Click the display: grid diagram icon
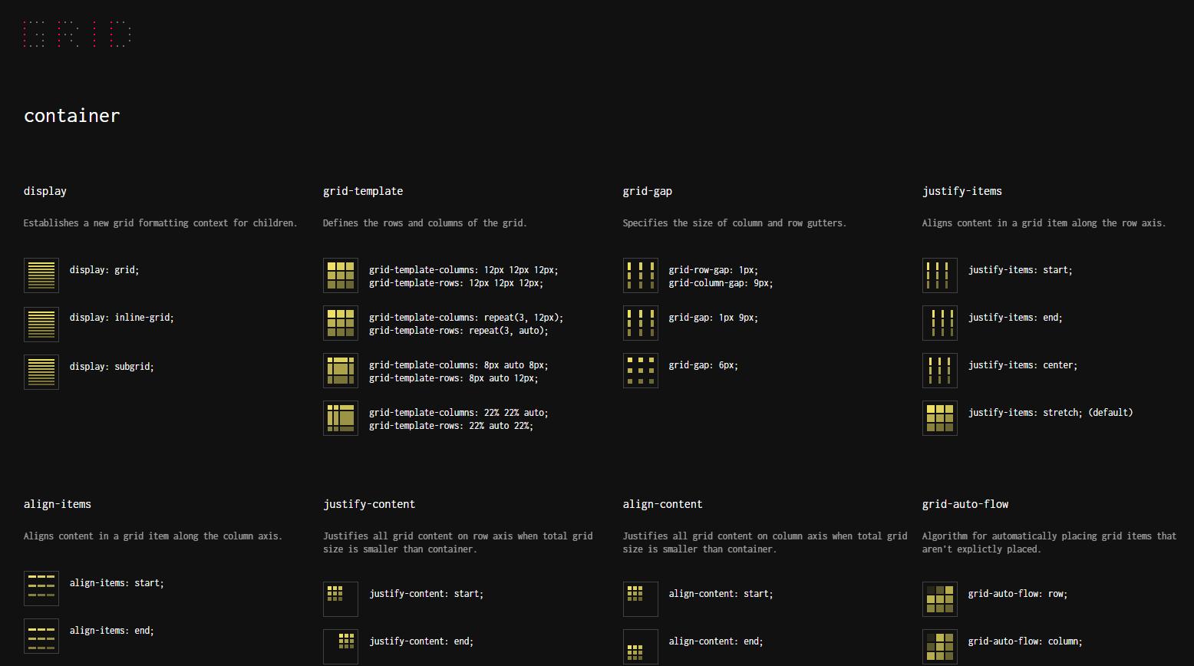The width and height of the screenshot is (1194, 666). click(x=41, y=275)
